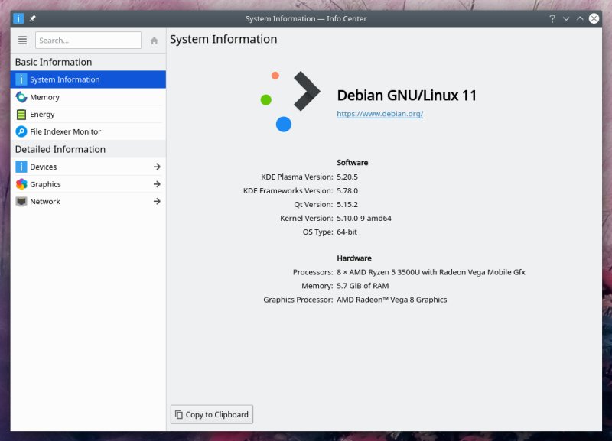This screenshot has height=441, width=612.
Task: Click the 5.7 GiB of RAM value
Action: [363, 286]
